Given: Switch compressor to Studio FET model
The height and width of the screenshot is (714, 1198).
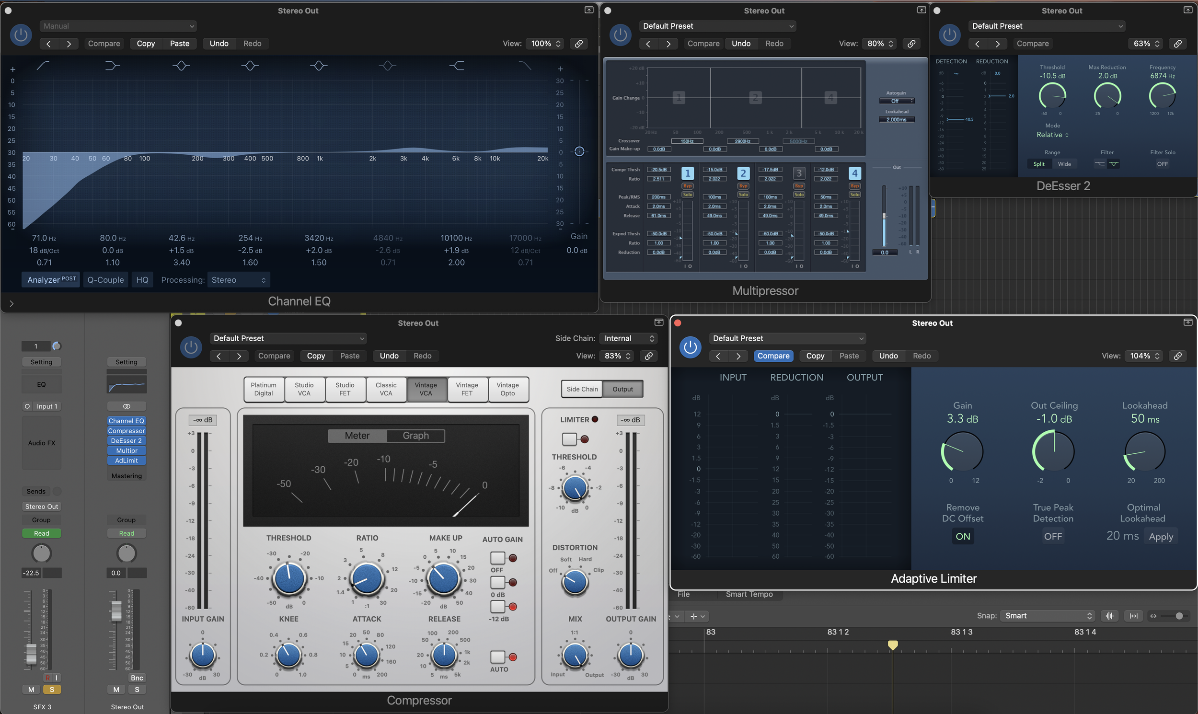Looking at the screenshot, I should (x=345, y=389).
